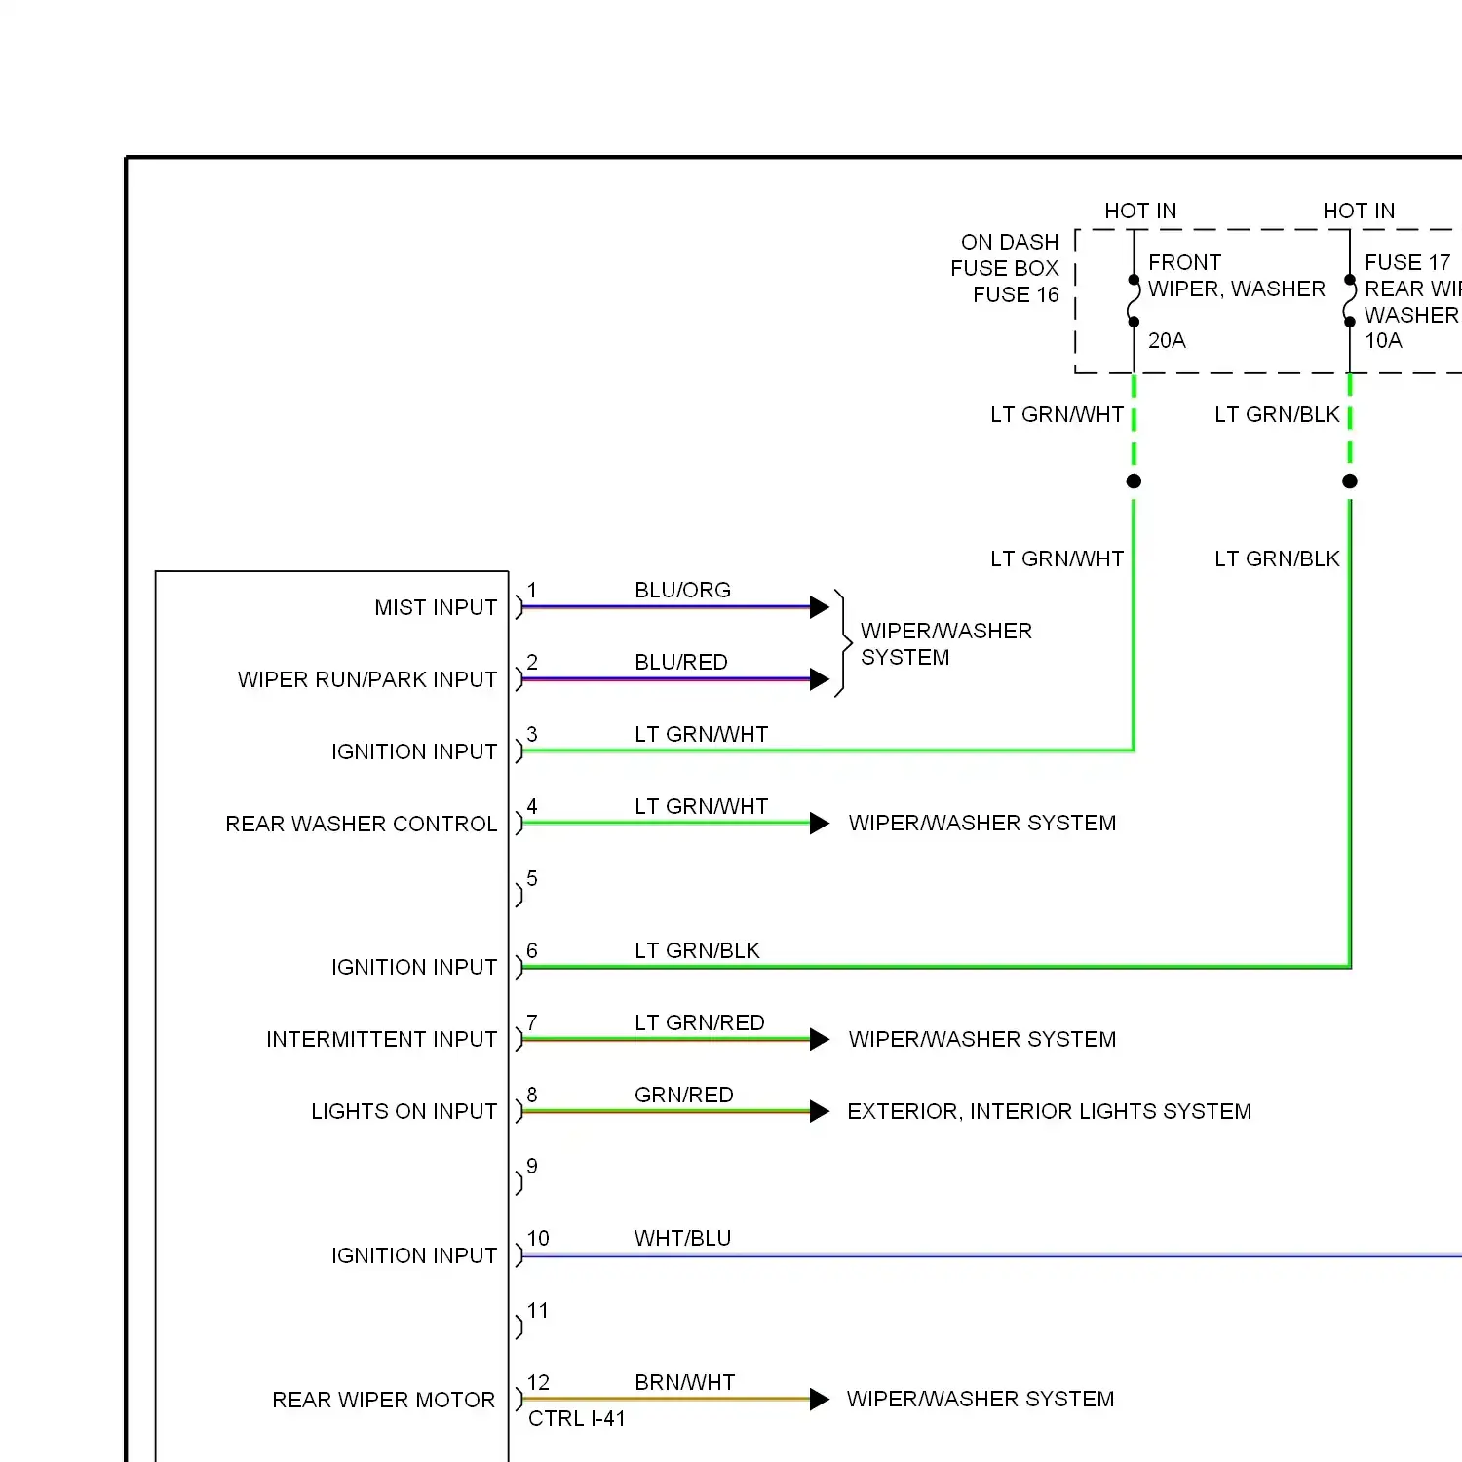Click the EXTERIOR, INTERIOR LIGHTS SYSTEM text
1462x1462 pixels.
[1050, 1111]
